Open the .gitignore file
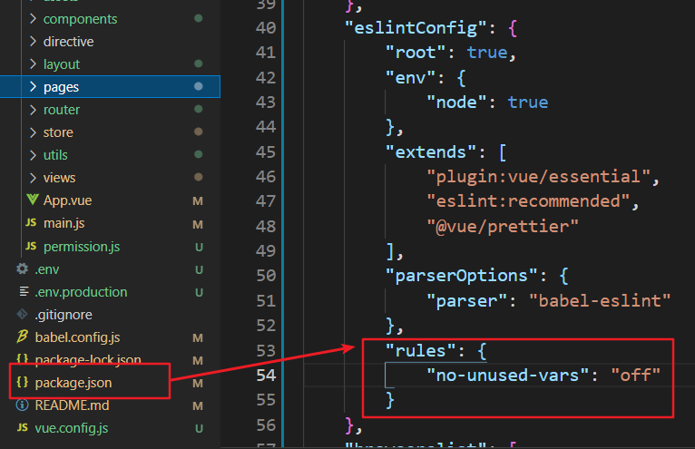 64,315
